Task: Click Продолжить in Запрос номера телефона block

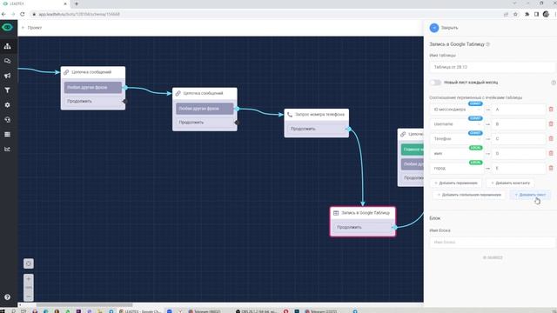Action: click(317, 129)
